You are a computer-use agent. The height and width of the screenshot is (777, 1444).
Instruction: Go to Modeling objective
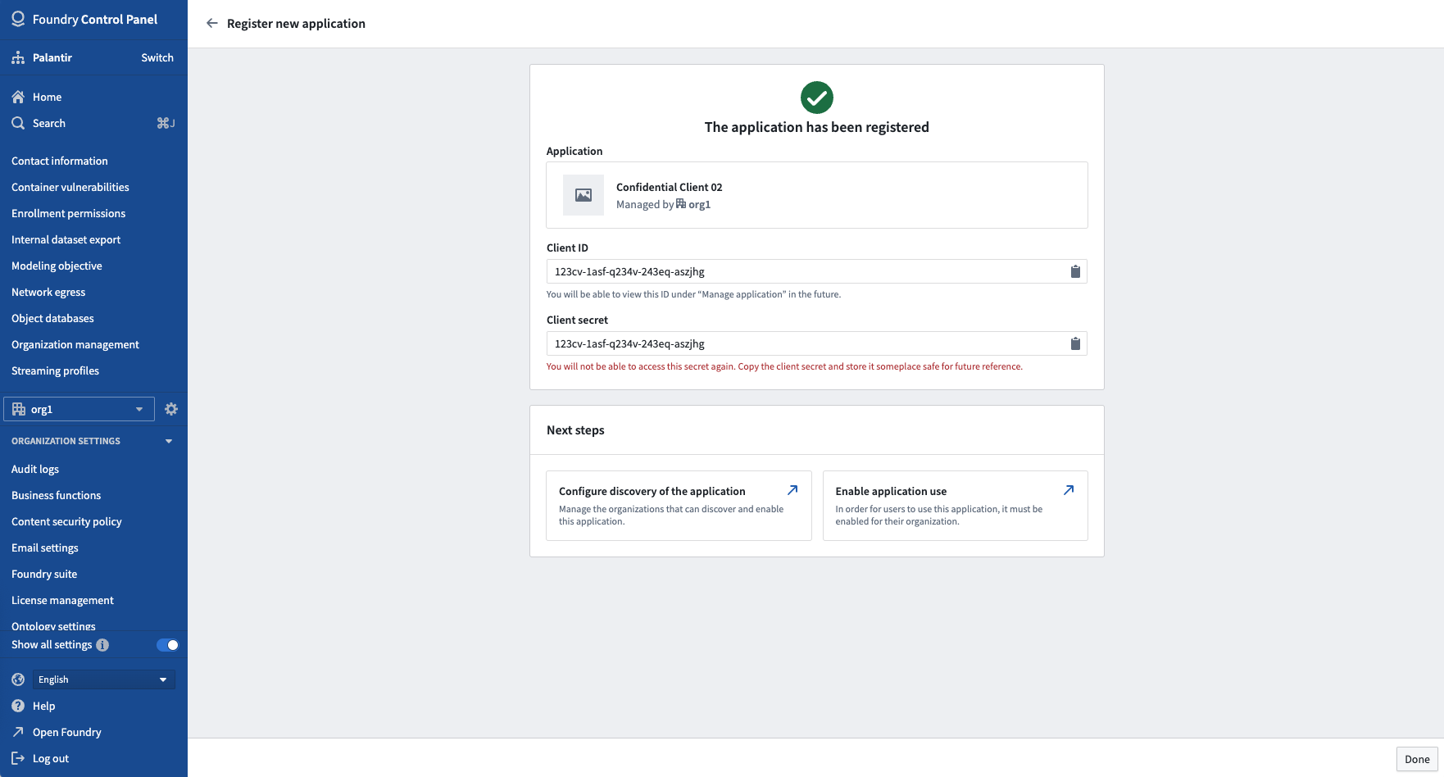[x=57, y=266]
